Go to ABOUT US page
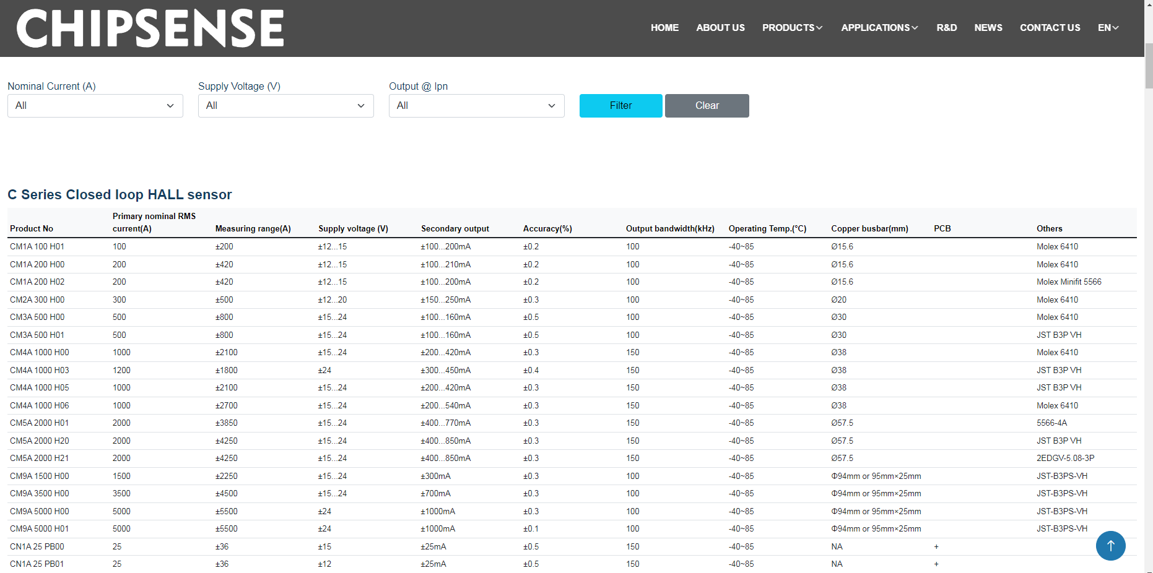The width and height of the screenshot is (1153, 573). (x=720, y=28)
